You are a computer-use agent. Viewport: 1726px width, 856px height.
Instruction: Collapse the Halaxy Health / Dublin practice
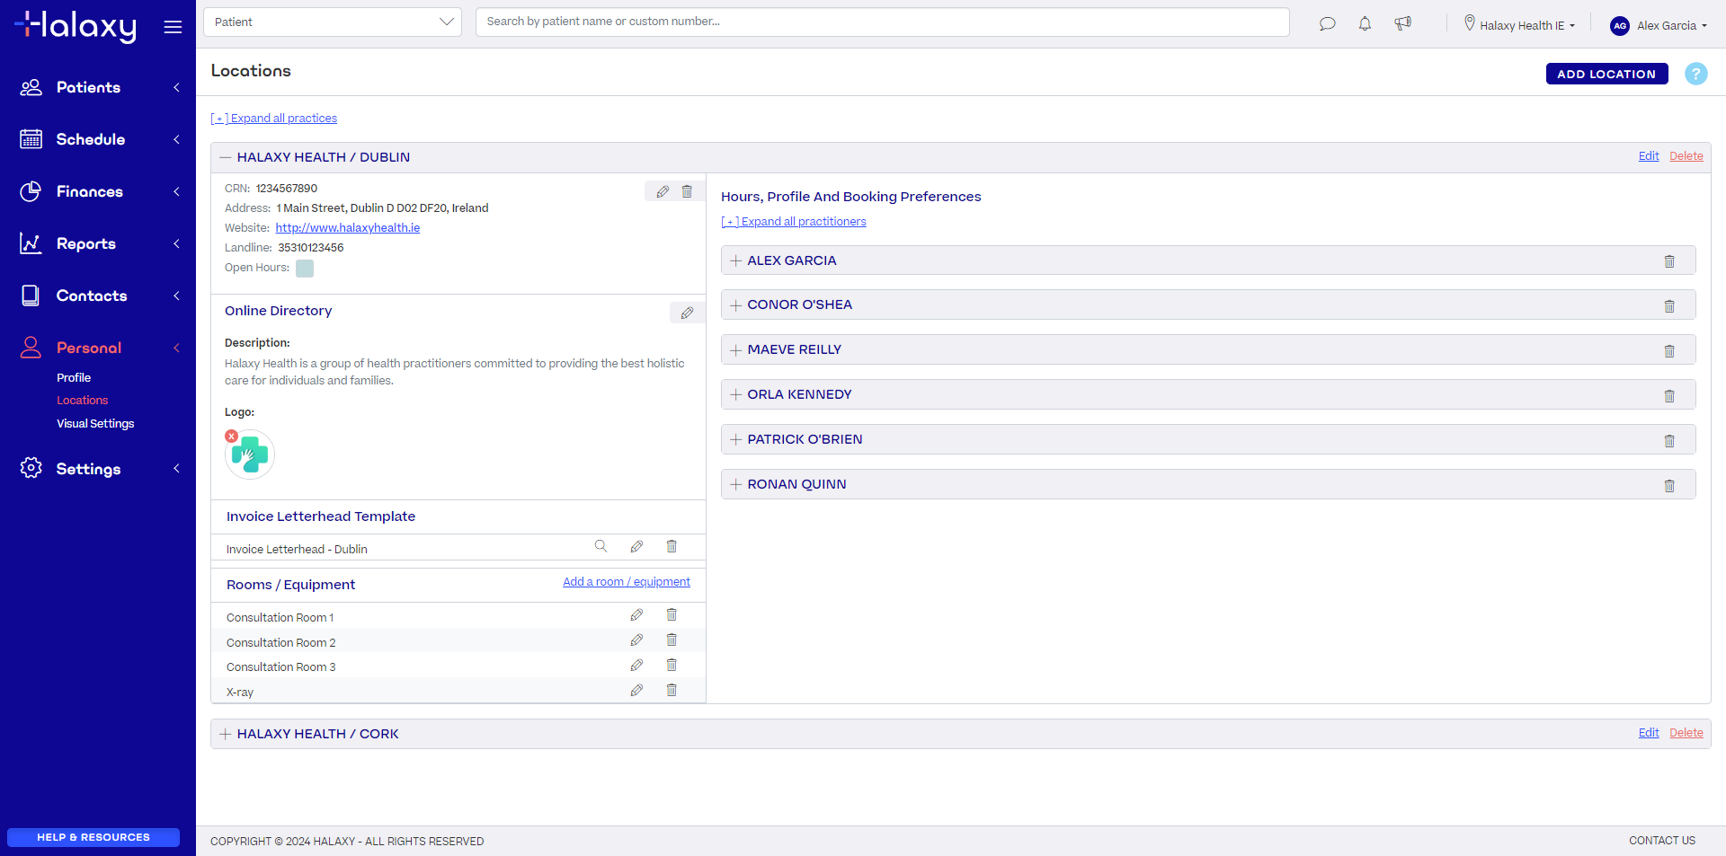point(225,157)
